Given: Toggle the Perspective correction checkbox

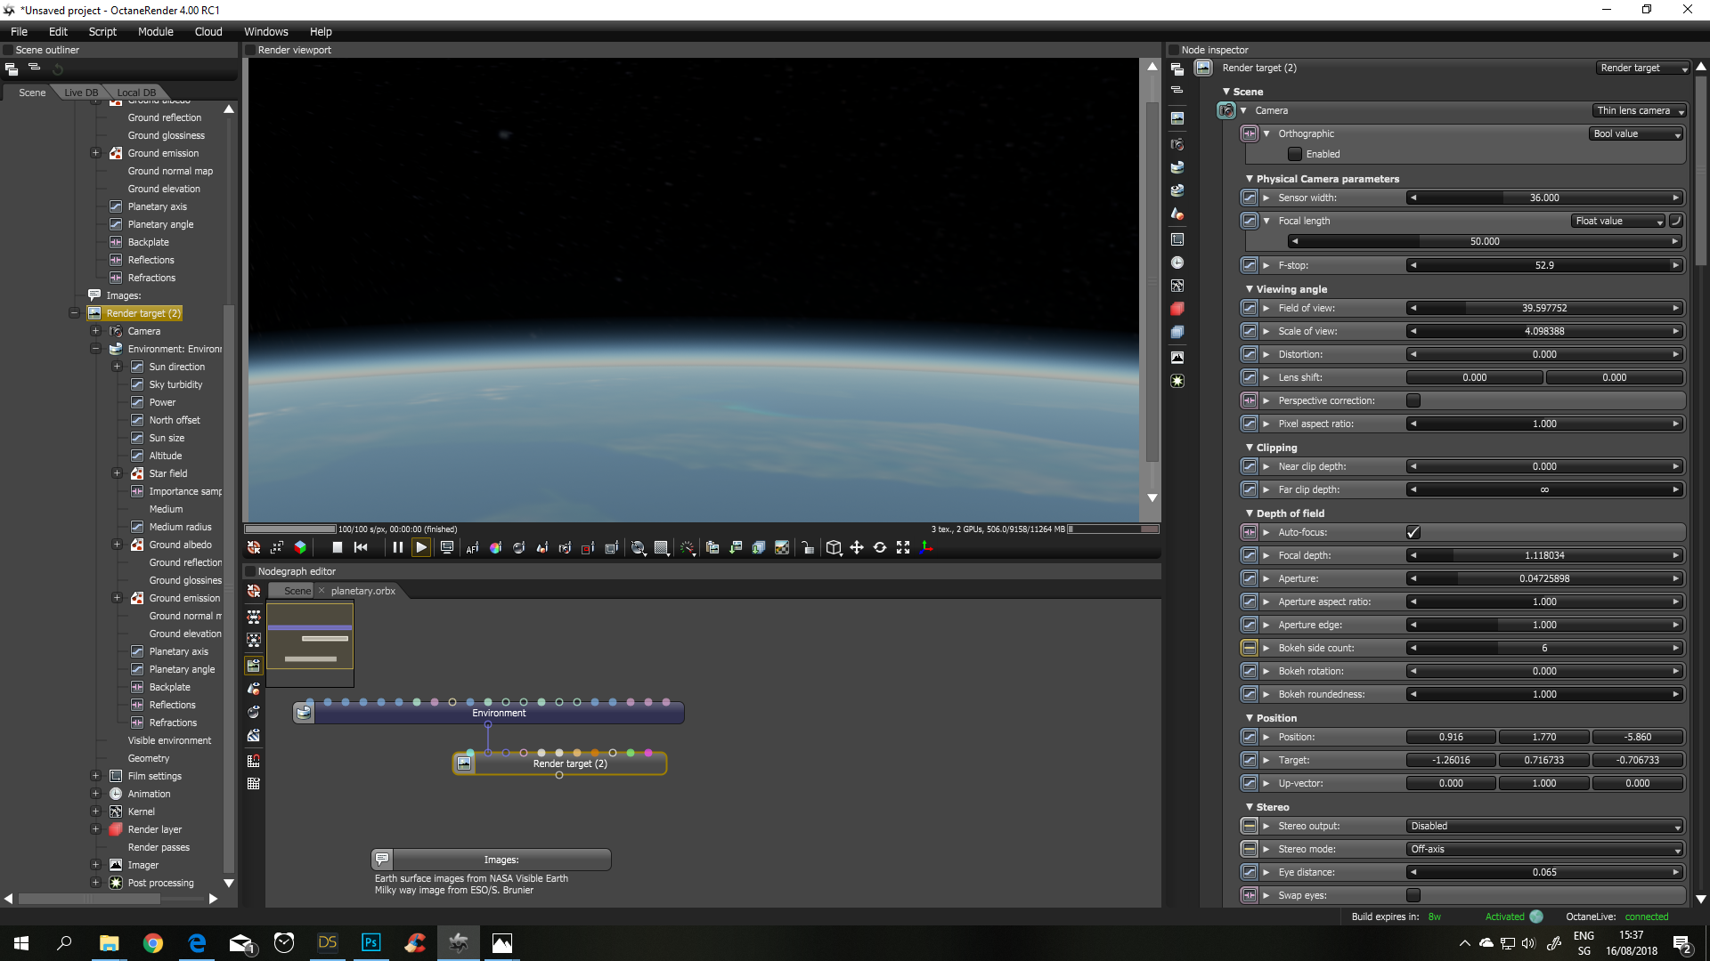Looking at the screenshot, I should coord(1413,400).
